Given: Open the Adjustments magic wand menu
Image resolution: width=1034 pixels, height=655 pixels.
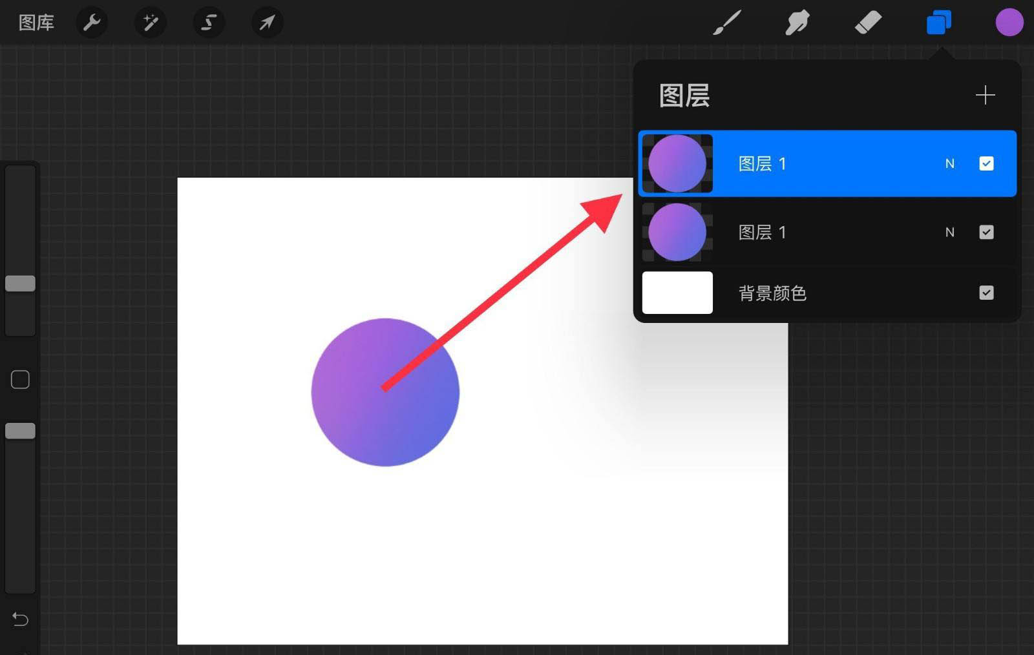Looking at the screenshot, I should pos(150,23).
